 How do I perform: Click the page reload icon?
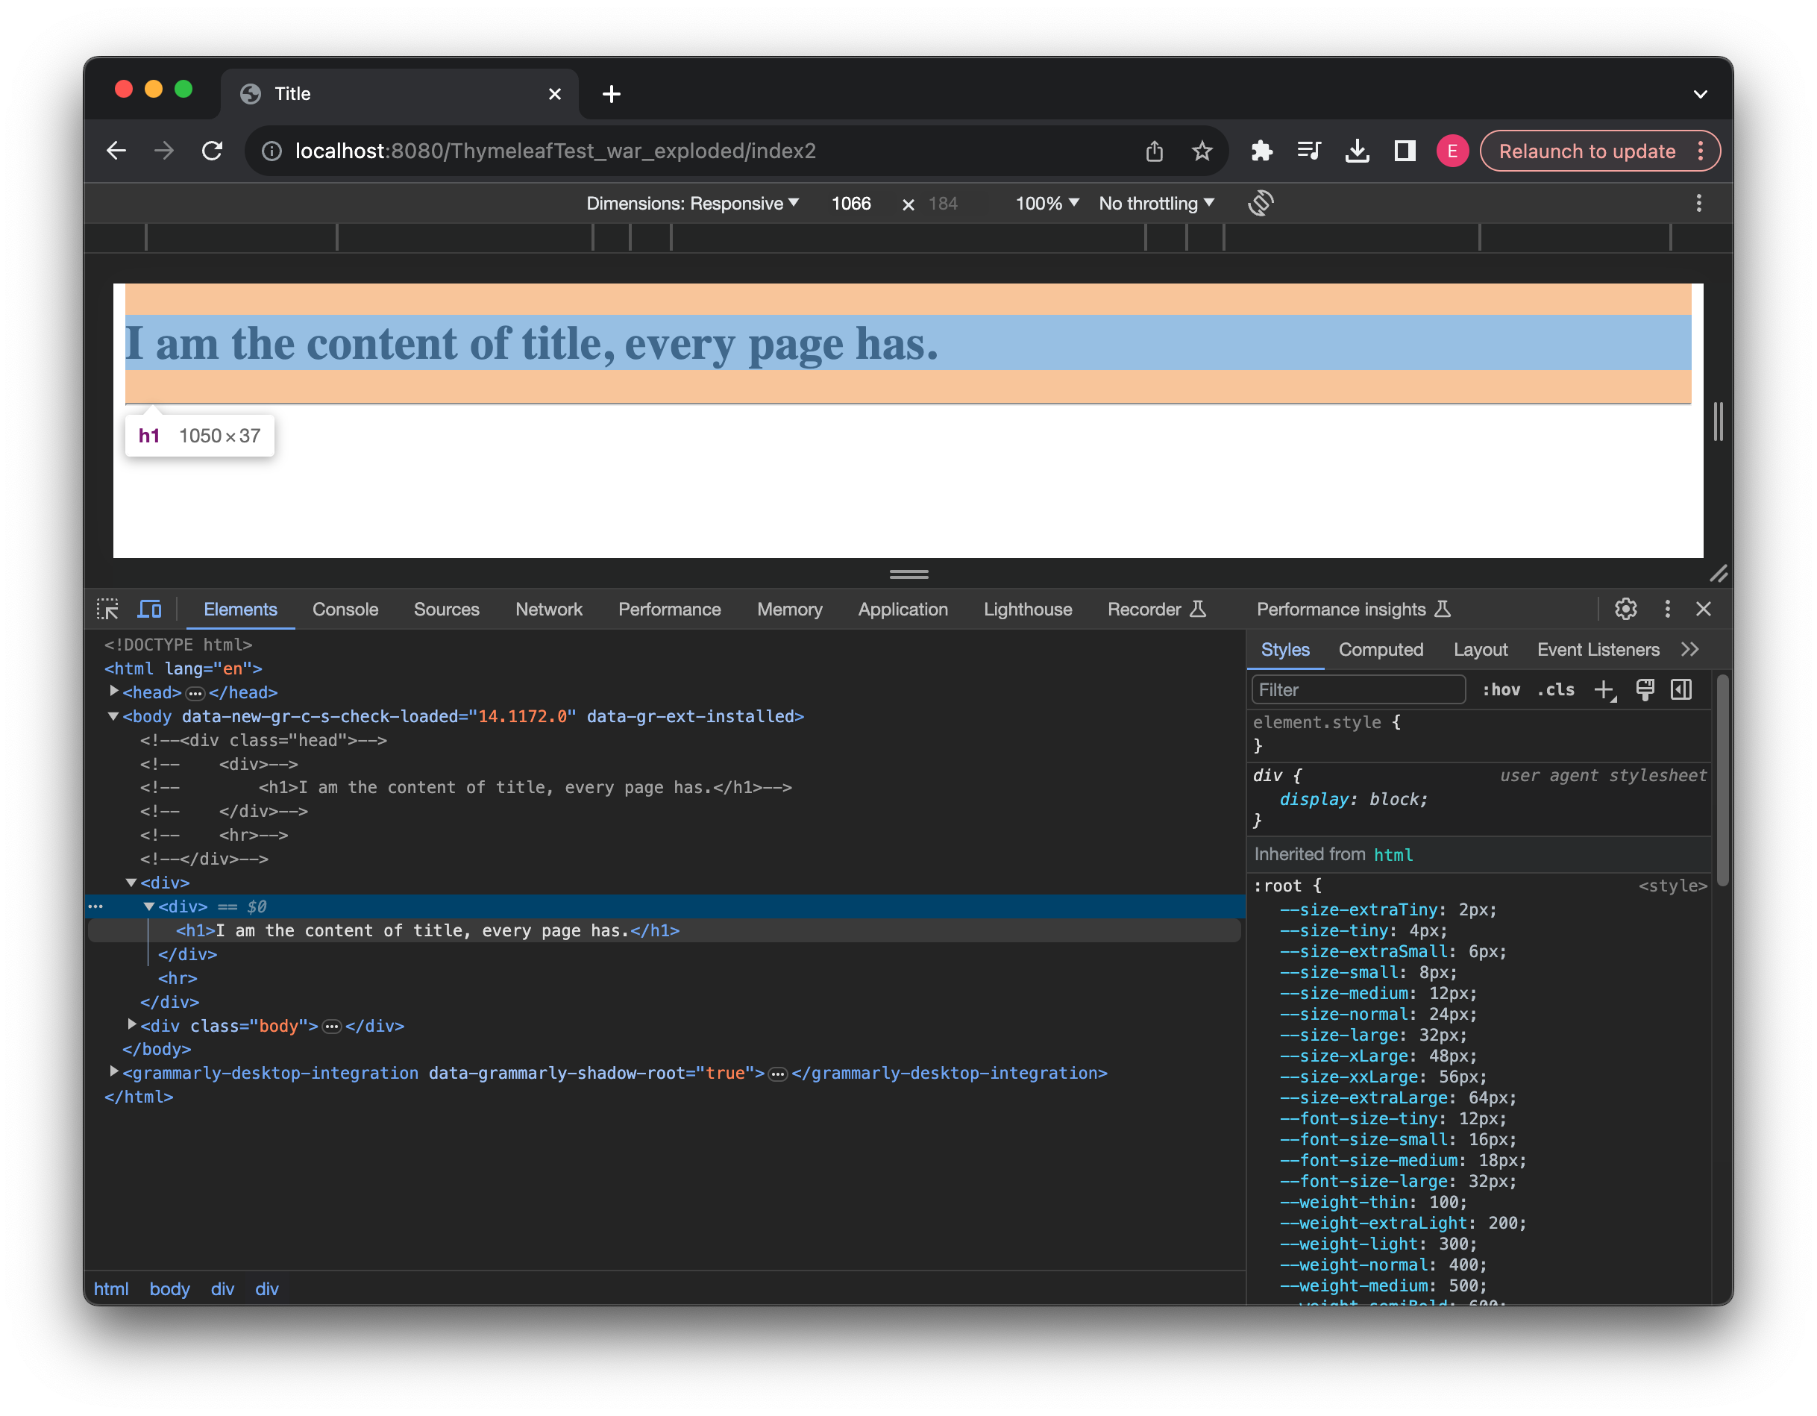coord(212,151)
